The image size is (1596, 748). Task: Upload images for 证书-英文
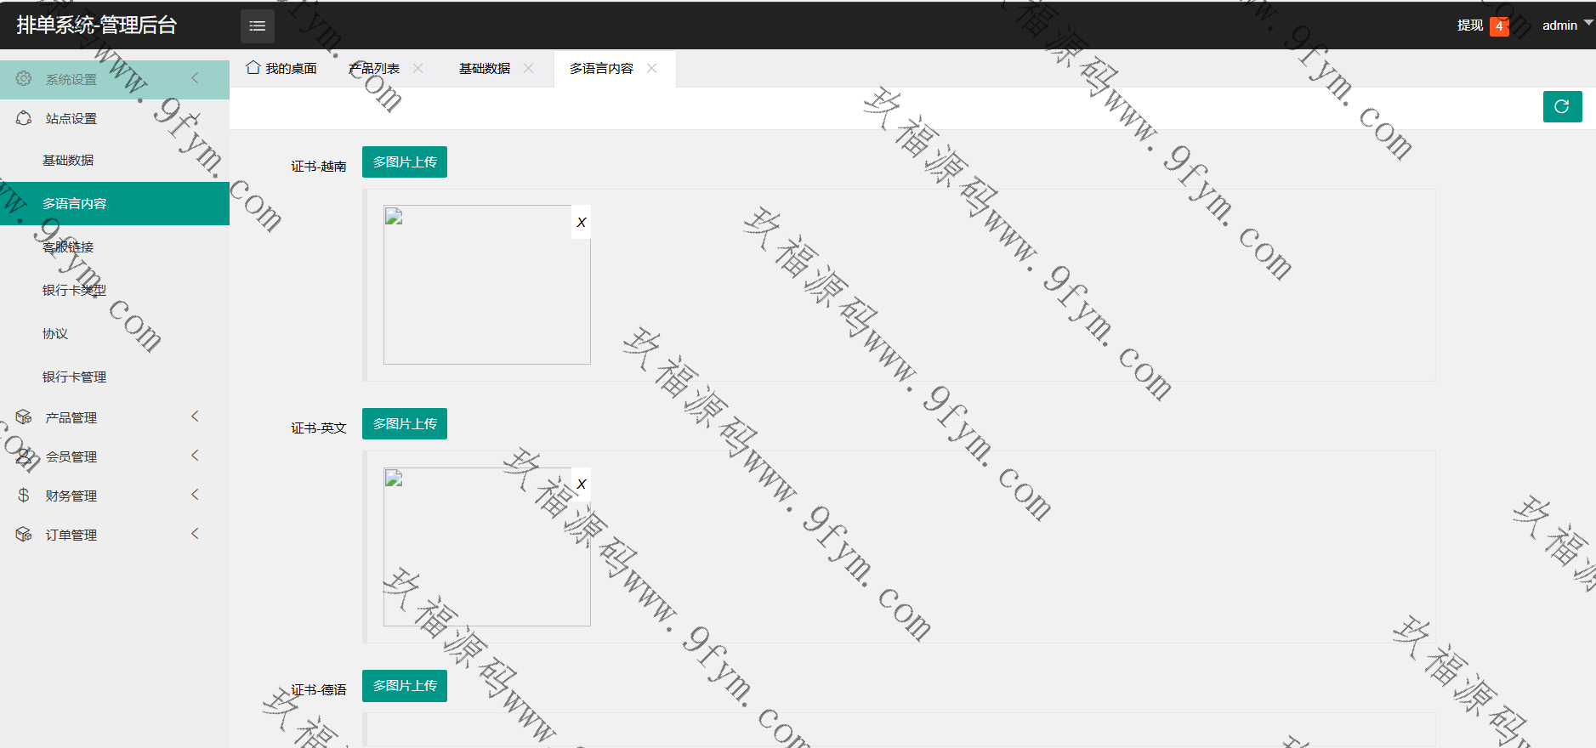(404, 424)
